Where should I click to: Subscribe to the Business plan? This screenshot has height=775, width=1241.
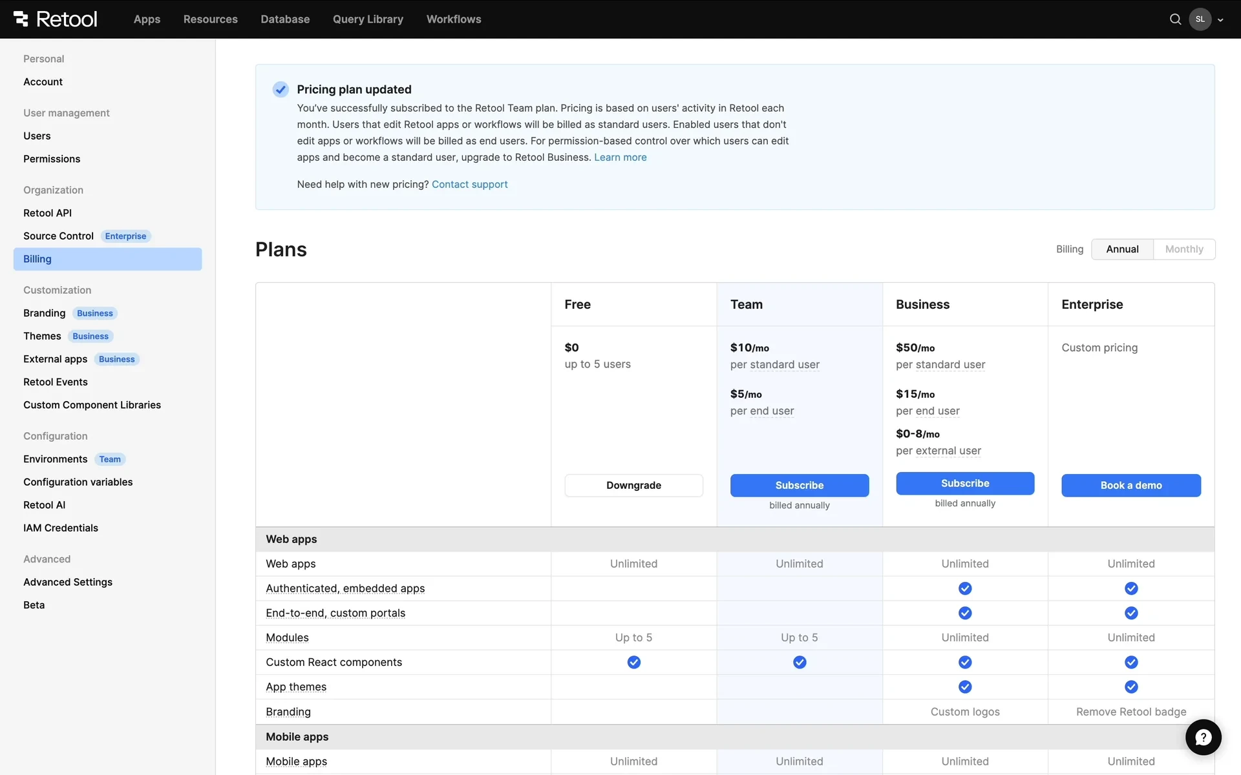[x=965, y=483]
